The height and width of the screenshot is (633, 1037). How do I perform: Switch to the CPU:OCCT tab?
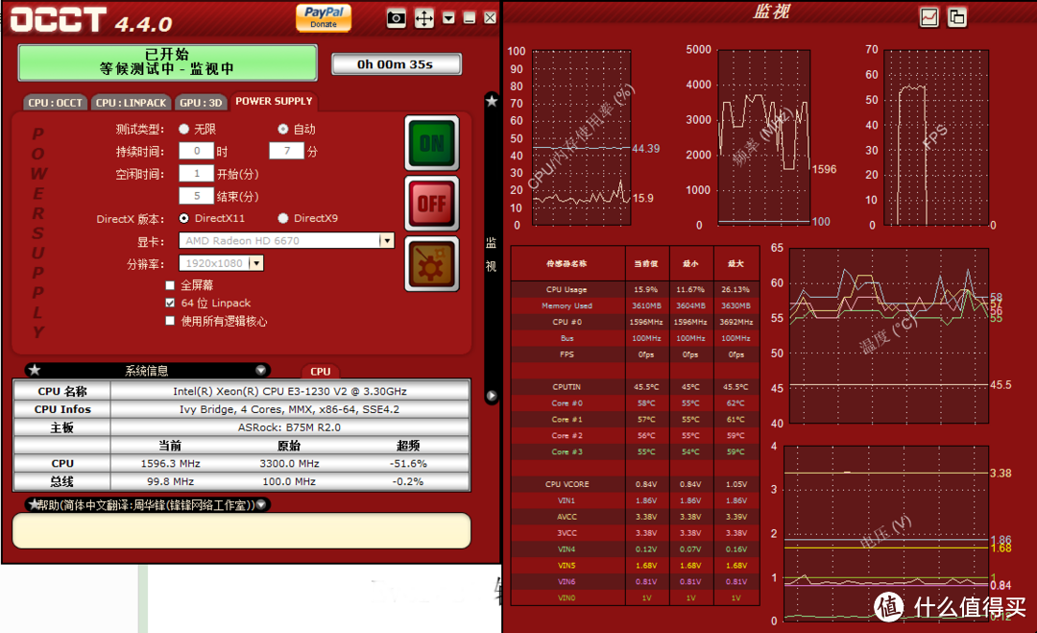55,103
